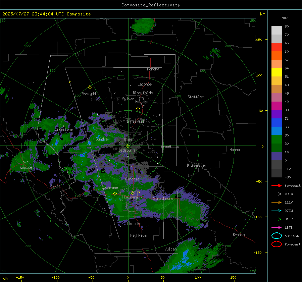Click the Airdrie label

pyautogui.click(x=132, y=179)
